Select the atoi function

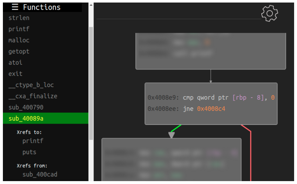tap(15, 63)
